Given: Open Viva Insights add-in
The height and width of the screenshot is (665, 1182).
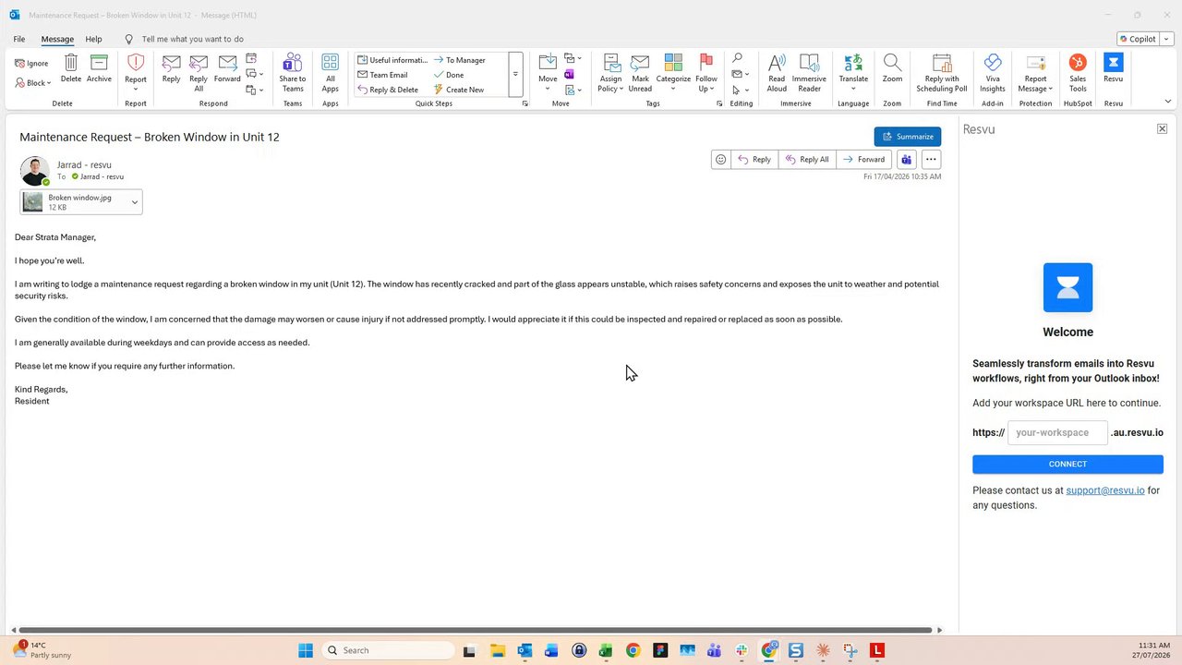Looking at the screenshot, I should pos(993,72).
